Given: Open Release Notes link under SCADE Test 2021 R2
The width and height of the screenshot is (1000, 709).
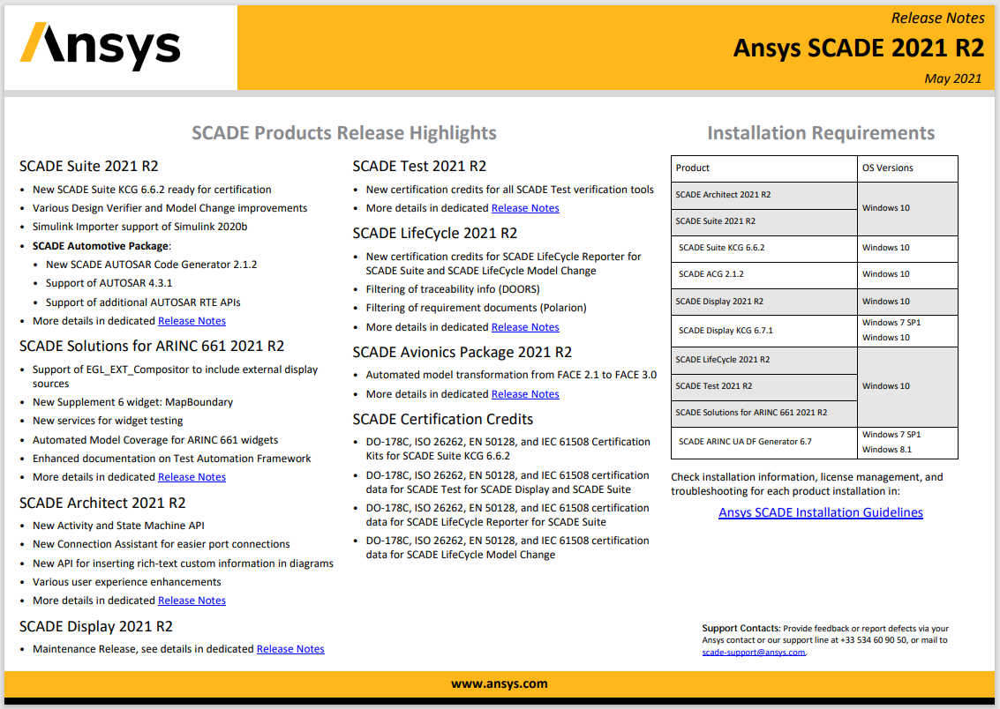Looking at the screenshot, I should [x=525, y=208].
